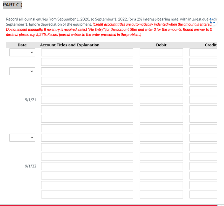Viewport: 224px width, 206px height.
Task: Click the Account Titles and Explanation header
Action: [x=70, y=45]
